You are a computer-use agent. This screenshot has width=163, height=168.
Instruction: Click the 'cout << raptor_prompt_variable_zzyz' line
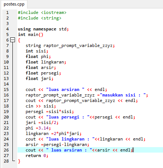click(x=81, y=101)
